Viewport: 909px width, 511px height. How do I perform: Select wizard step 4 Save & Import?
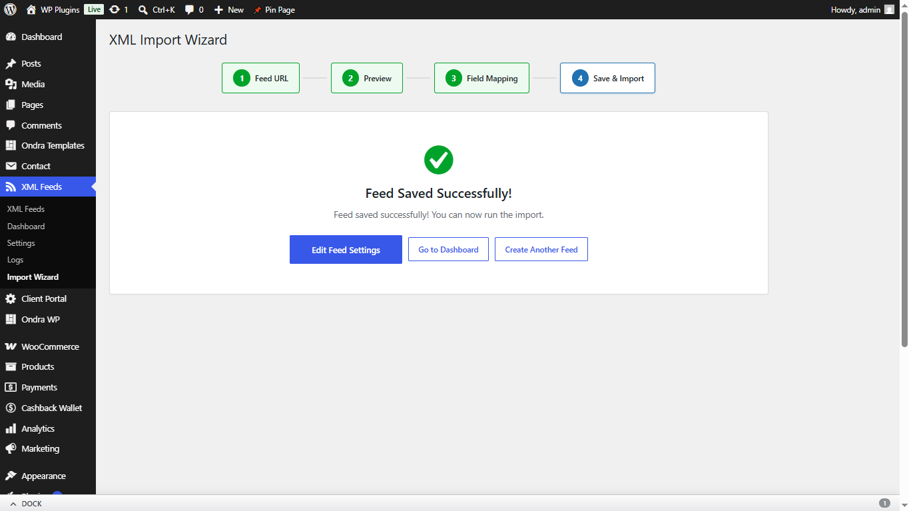[607, 78]
